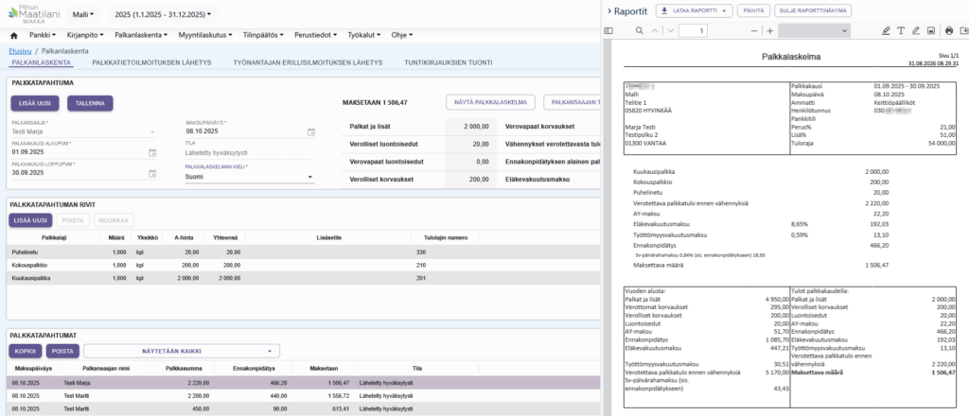Zoom out with the minus icon
Screen dimensions: 969x416
[754, 31]
